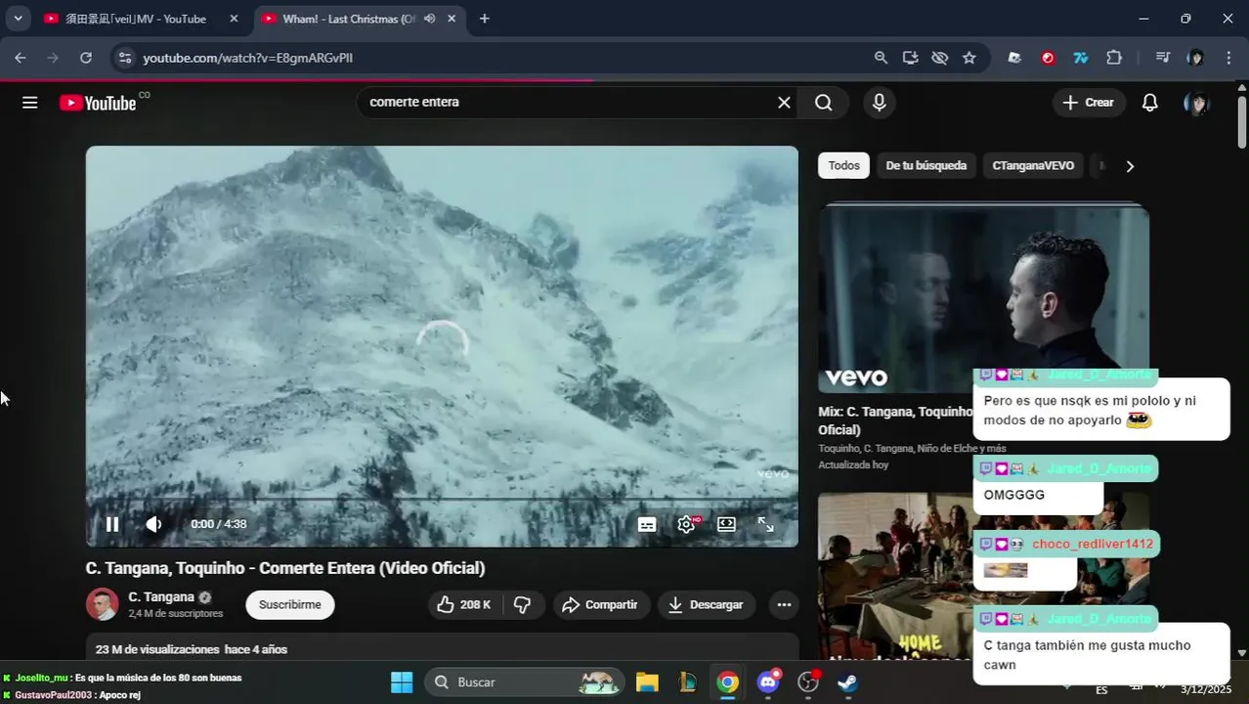
Task: Open League of Legends taskbar icon
Action: tap(688, 682)
